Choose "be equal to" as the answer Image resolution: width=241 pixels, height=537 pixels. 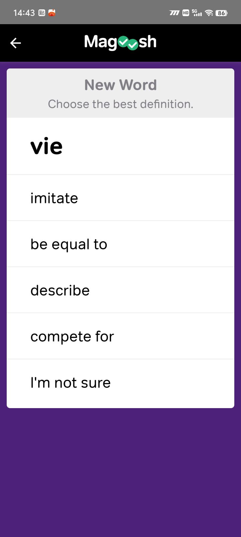point(120,244)
